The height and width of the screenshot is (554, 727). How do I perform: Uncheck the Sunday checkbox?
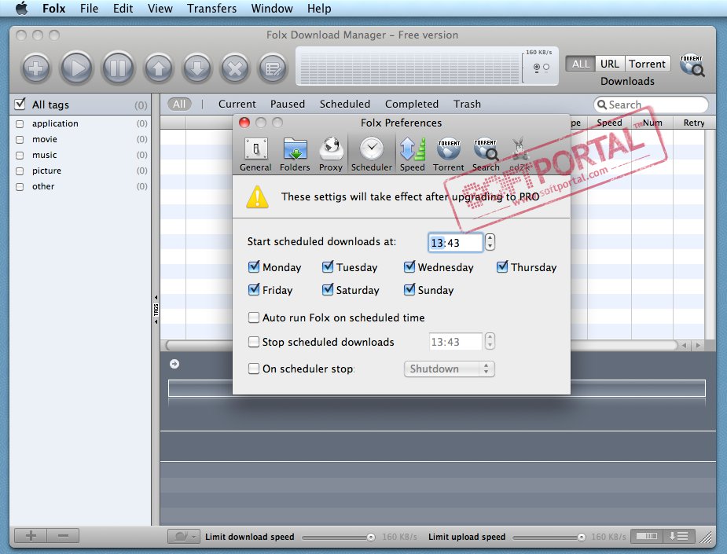(x=409, y=290)
